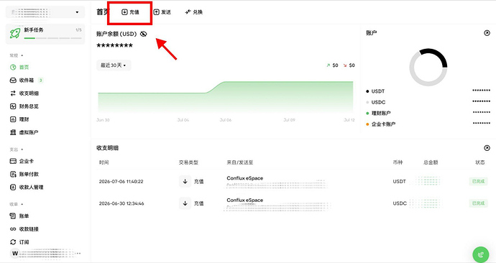The width and height of the screenshot is (496, 263).
Task: Click the incoming $0 indicator above chart
Action: coord(332,65)
